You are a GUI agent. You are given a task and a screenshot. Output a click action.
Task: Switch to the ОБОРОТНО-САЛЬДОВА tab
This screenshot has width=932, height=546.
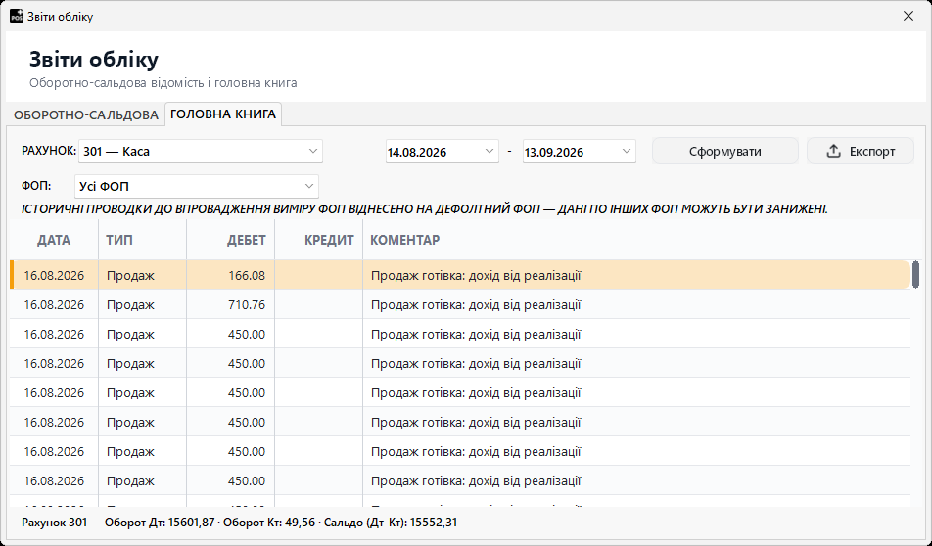[85, 114]
